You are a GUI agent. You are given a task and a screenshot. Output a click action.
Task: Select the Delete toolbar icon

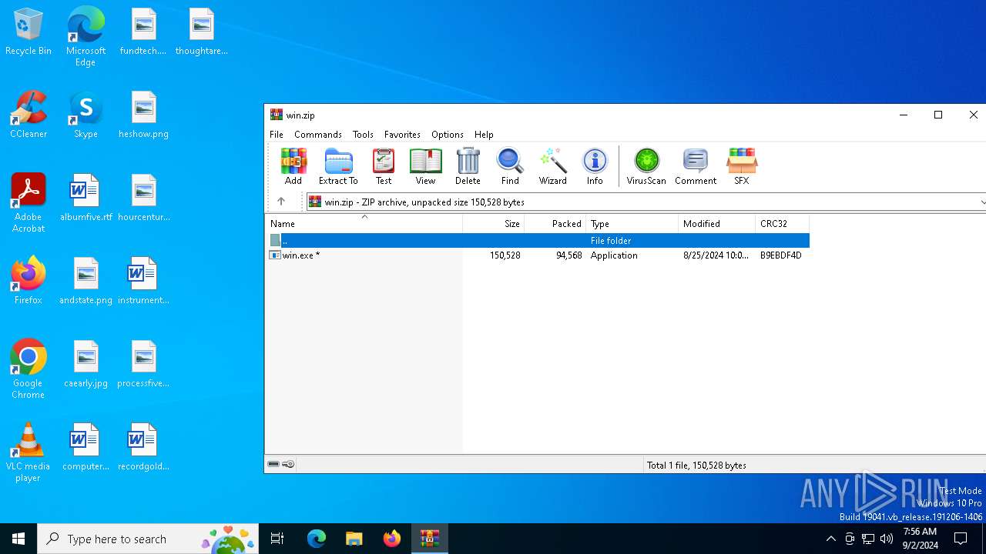tap(468, 166)
